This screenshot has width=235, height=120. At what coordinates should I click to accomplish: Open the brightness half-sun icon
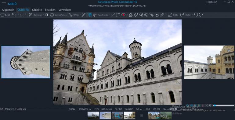47,15
